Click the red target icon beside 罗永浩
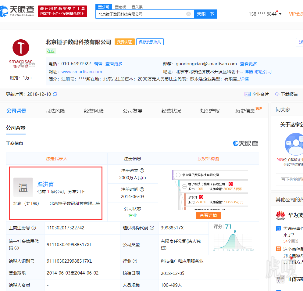Screen dimensions: 303x291 201,197
